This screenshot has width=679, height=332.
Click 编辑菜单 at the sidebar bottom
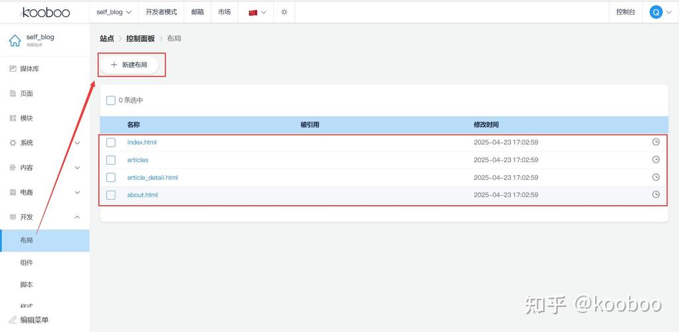click(34, 320)
